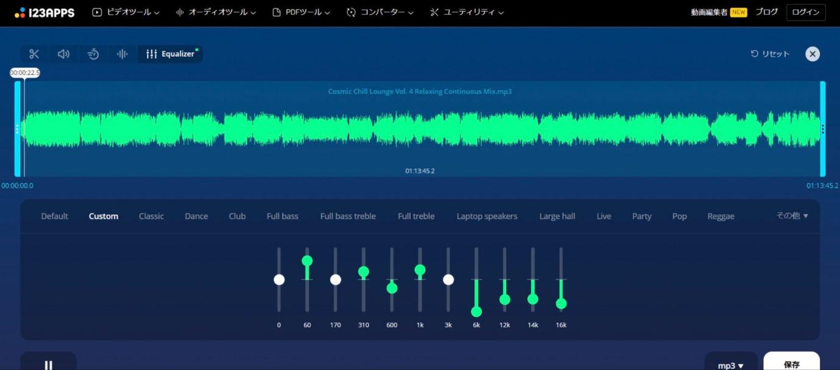Select the Live preset
Image resolution: width=840 pixels, height=370 pixels.
(x=604, y=216)
